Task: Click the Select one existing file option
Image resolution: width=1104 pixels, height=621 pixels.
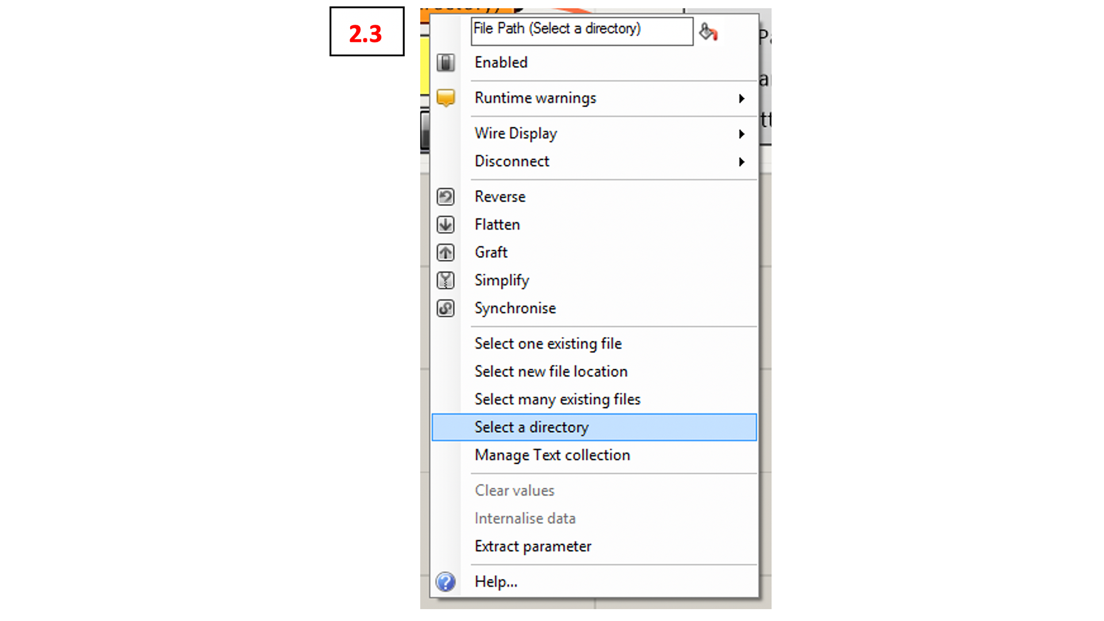Action: pyautogui.click(x=547, y=343)
